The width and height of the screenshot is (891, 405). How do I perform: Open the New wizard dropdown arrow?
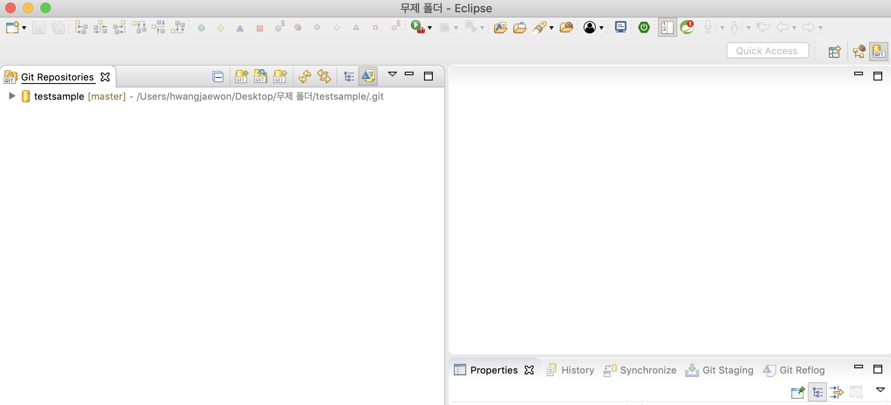pos(24,28)
